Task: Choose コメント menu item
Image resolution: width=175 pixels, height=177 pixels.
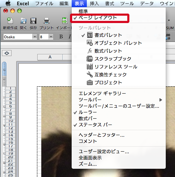Action: click(x=119, y=141)
